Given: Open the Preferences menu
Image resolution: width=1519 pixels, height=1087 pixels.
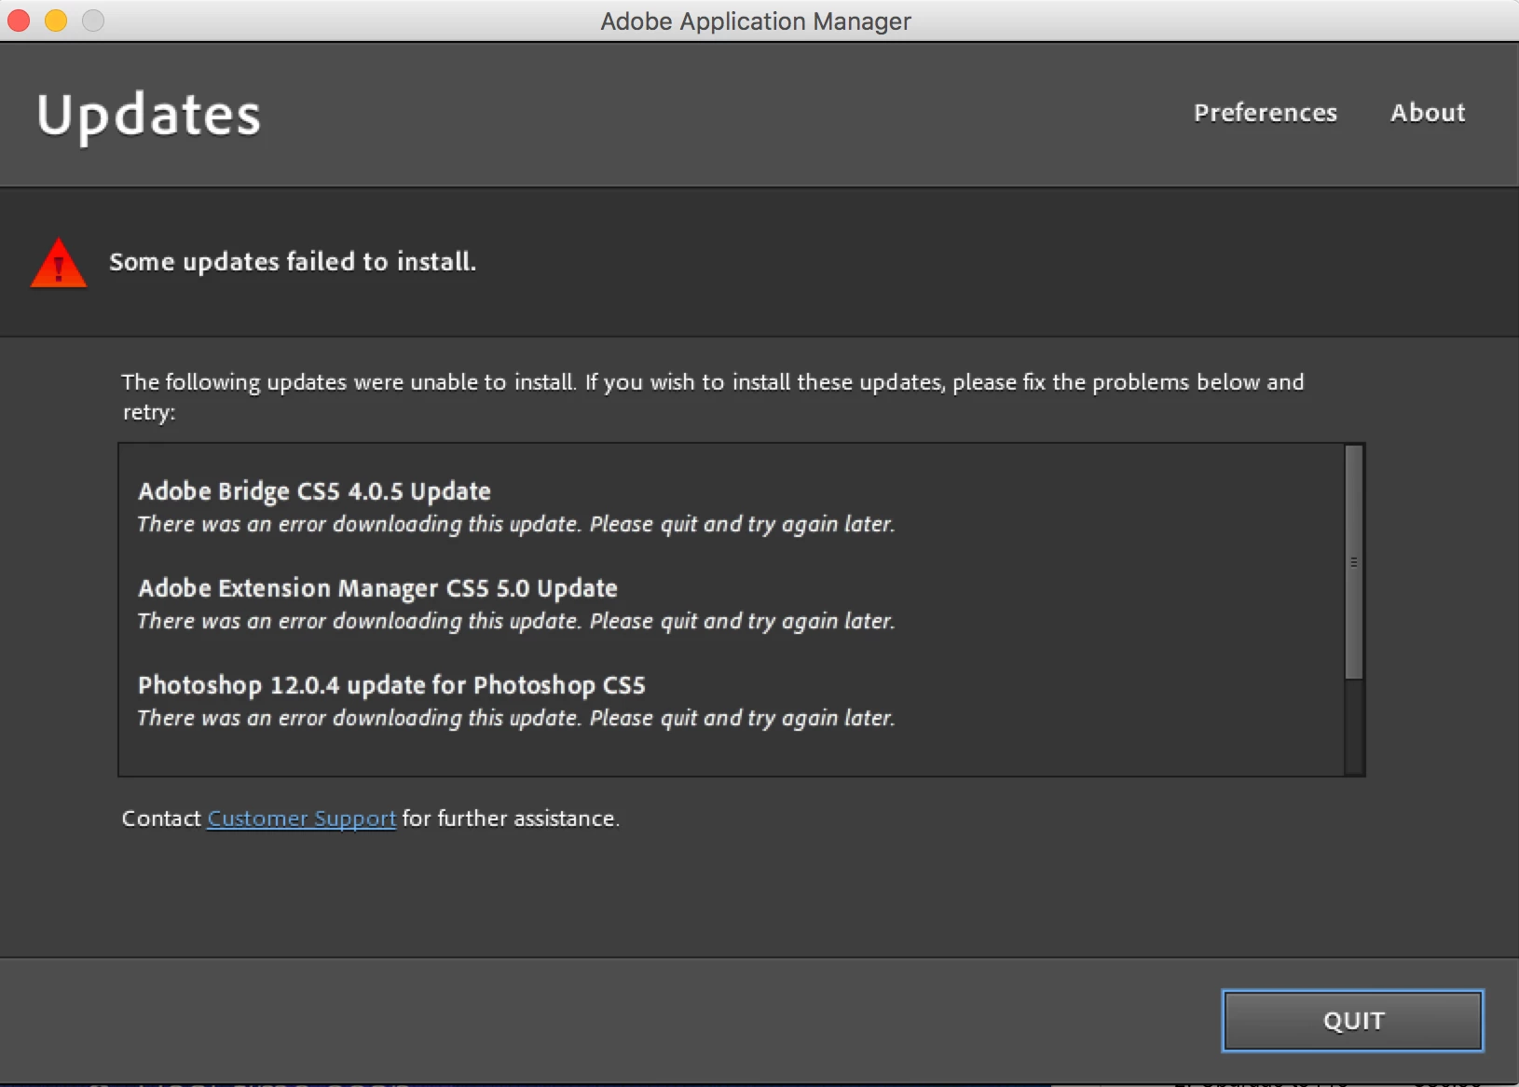Looking at the screenshot, I should coord(1266,113).
